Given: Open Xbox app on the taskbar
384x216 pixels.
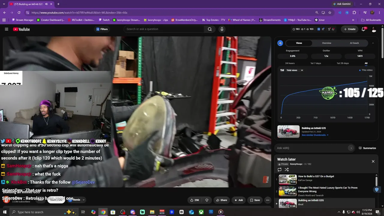Looking at the screenshot, I should (201, 212).
